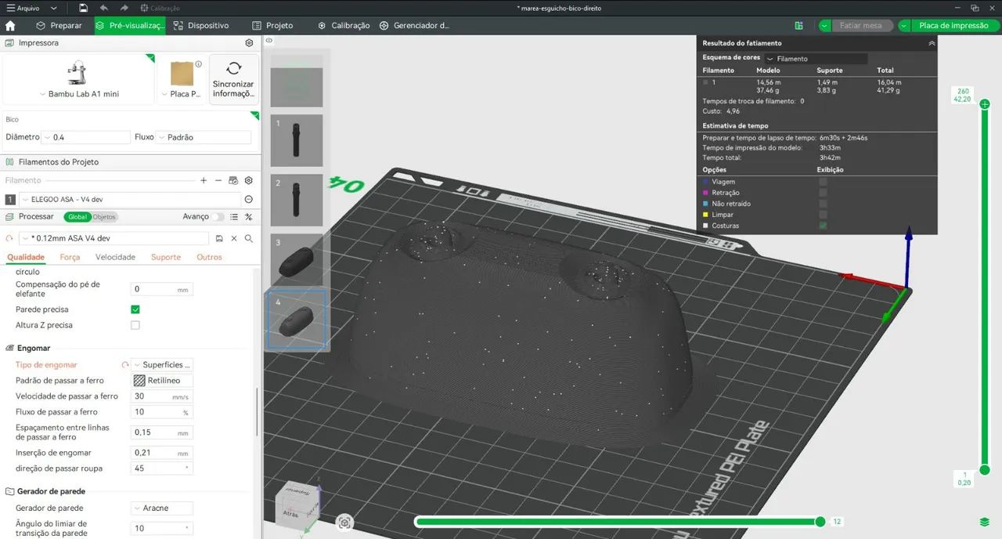The image size is (1002, 539).
Task: Switch to the Preparar tab
Action: click(x=59, y=25)
